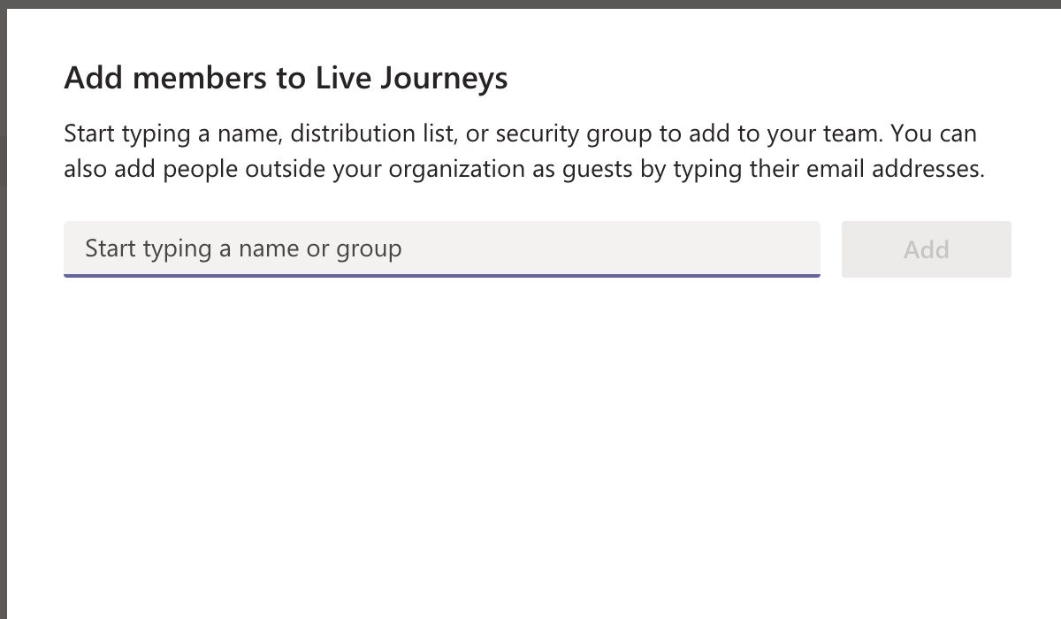Click the 'Add members to Live Journeys' heading
The width and height of the screenshot is (1061, 619).
tap(286, 79)
